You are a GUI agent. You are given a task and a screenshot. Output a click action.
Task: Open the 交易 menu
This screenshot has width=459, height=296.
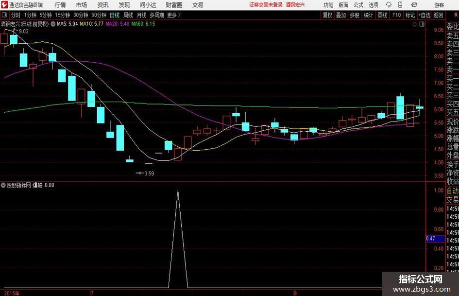pyautogui.click(x=198, y=5)
